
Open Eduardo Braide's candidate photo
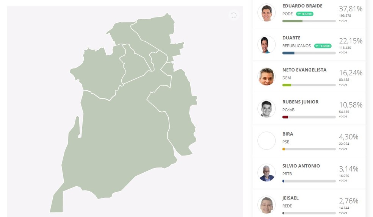(x=266, y=12)
